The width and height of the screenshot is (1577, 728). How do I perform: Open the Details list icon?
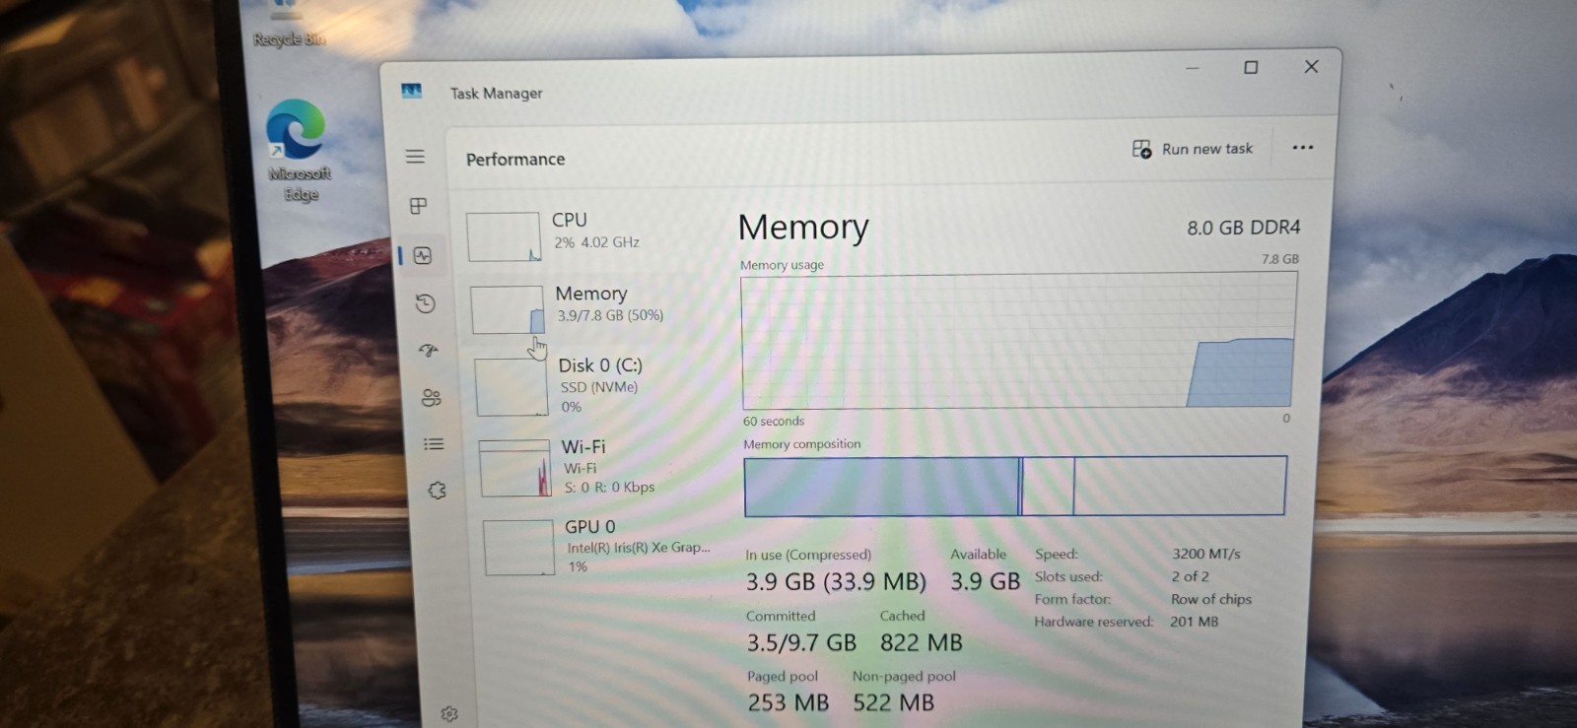click(x=434, y=444)
